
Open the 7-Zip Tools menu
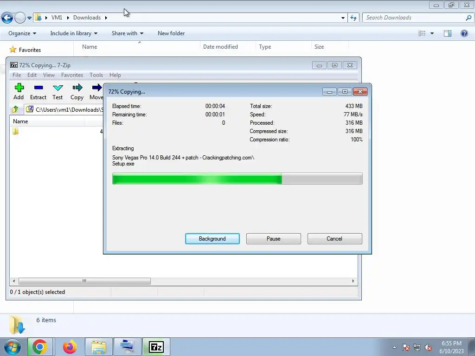pyautogui.click(x=96, y=75)
